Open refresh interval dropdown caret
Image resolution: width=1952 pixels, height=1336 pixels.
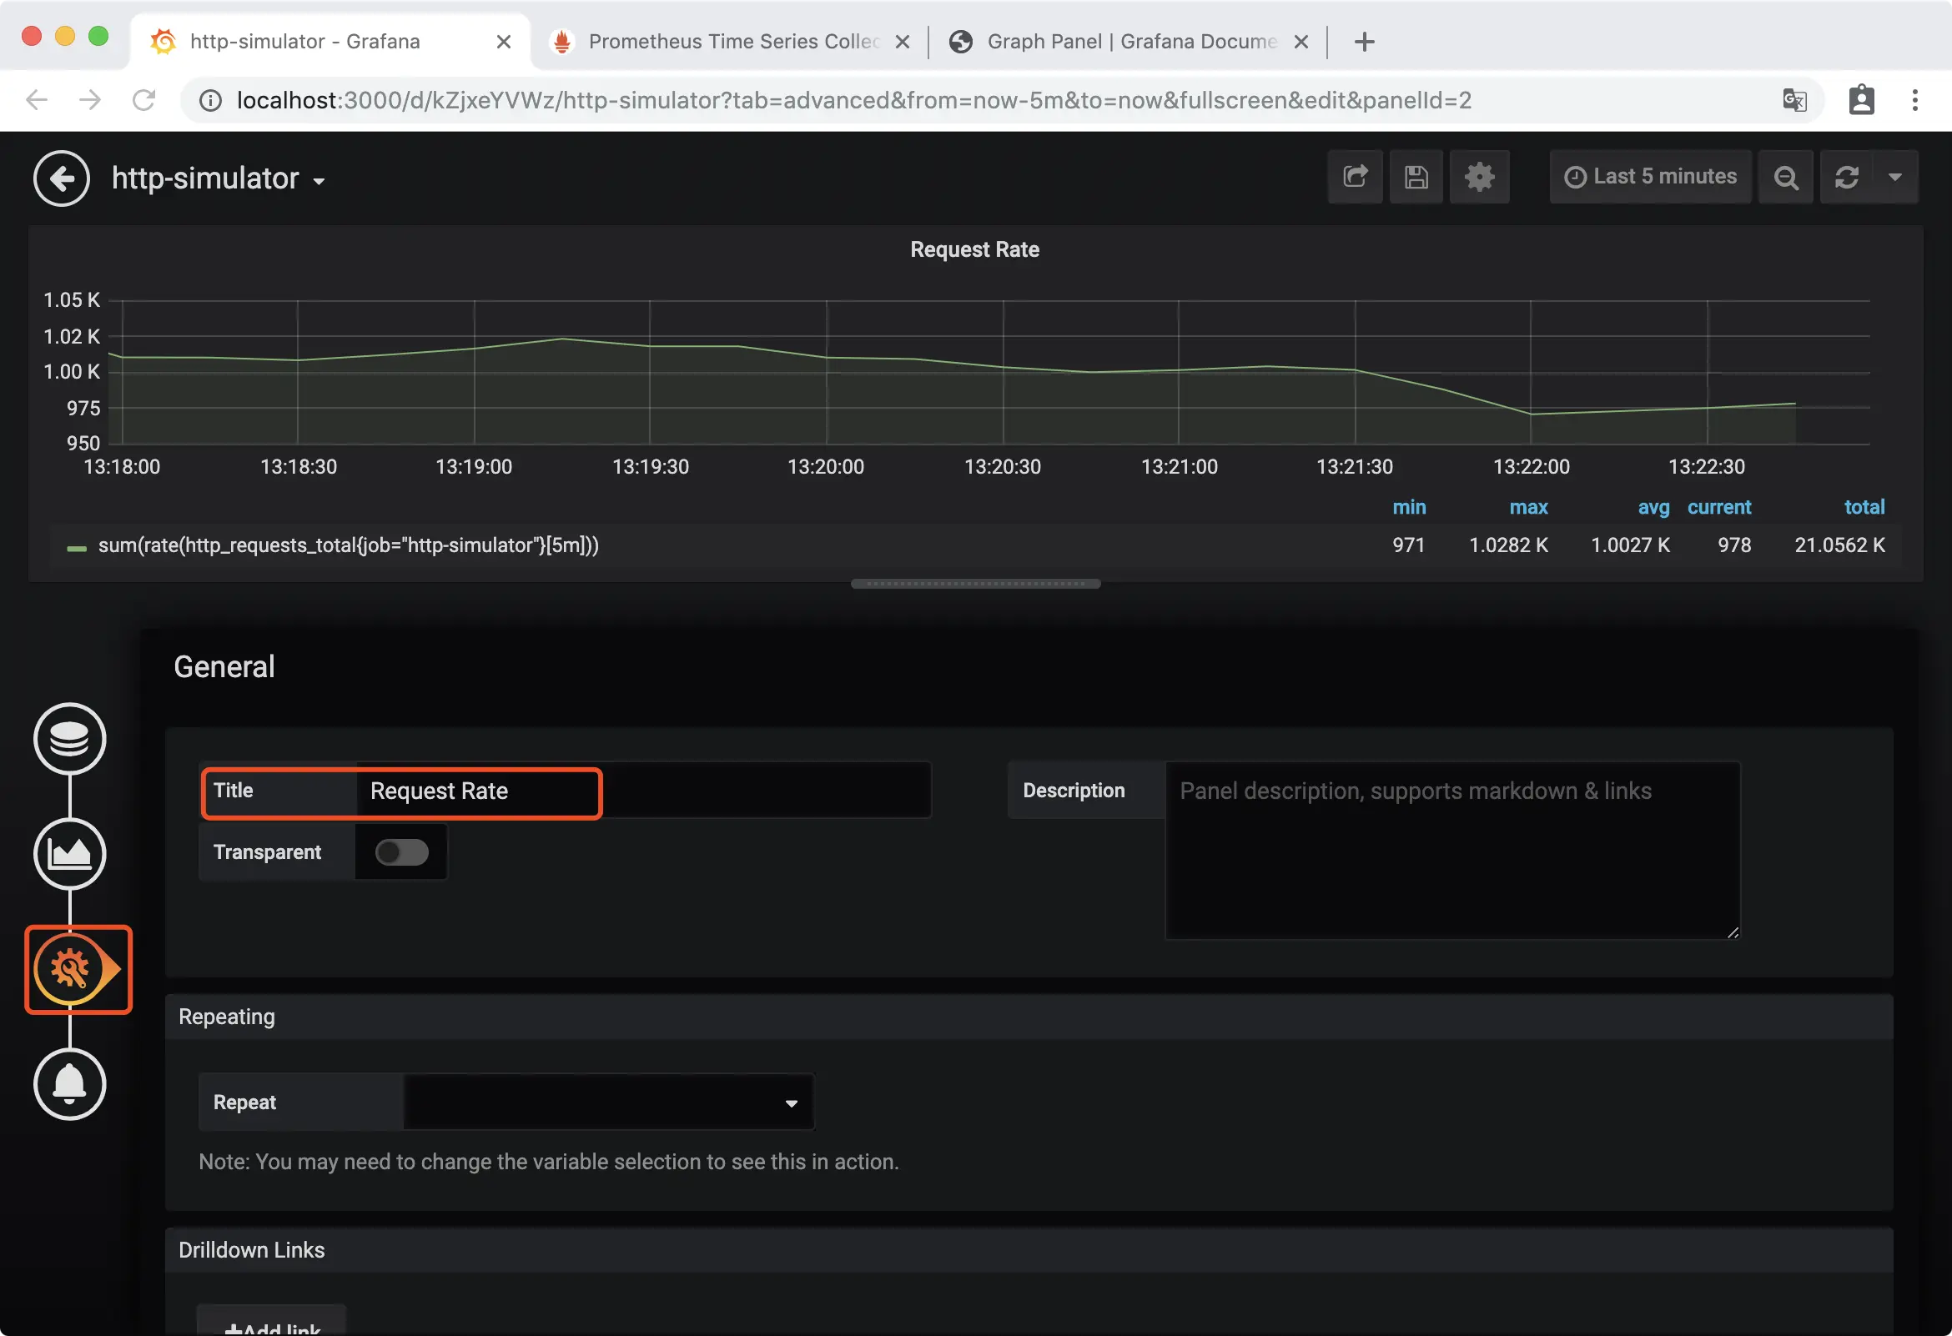[1895, 176]
